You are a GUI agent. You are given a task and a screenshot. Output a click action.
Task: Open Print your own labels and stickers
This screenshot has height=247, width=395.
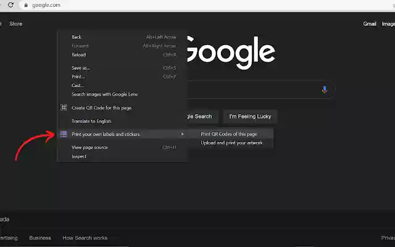(123, 134)
